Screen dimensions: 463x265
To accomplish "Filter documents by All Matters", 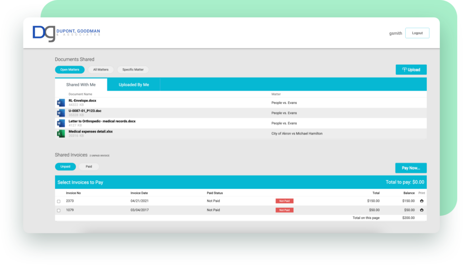I will click(x=100, y=70).
